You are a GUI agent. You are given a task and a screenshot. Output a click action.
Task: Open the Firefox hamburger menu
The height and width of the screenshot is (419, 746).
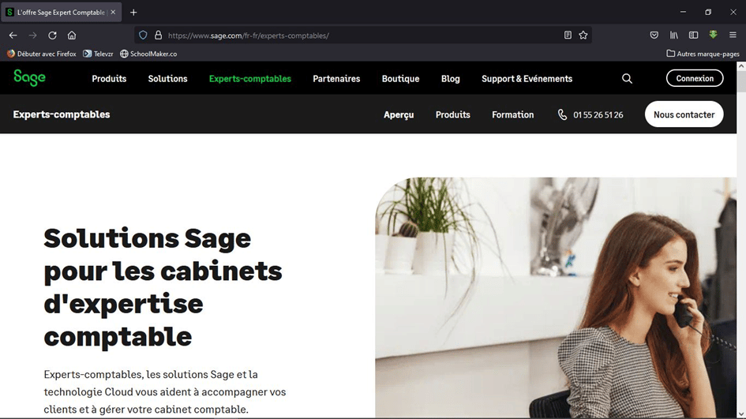[x=733, y=36]
